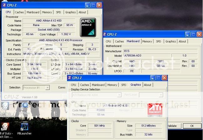The height and width of the screenshot is (140, 203).
Task: Click the GPU Code Name value RS880
Action: pos(101,110)
